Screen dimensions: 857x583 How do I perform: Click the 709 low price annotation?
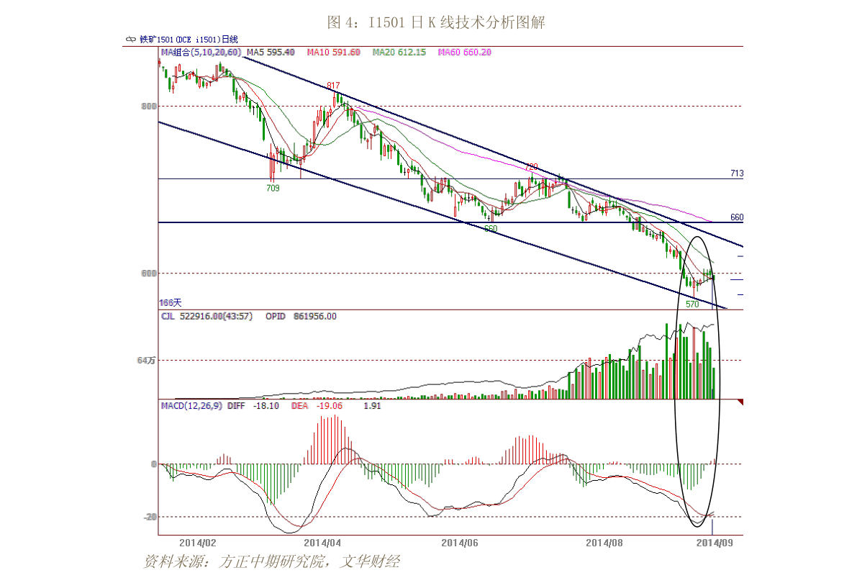[x=273, y=188]
